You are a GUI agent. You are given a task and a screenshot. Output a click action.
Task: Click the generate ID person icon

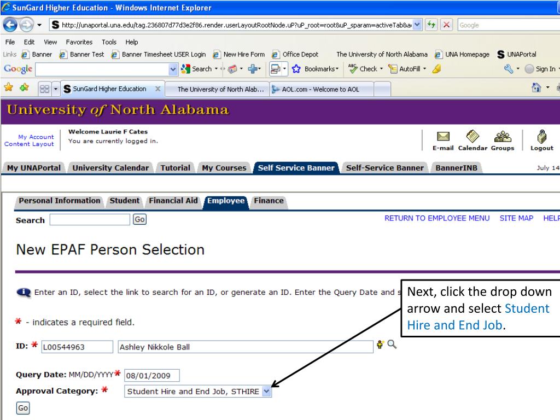pyautogui.click(x=380, y=345)
